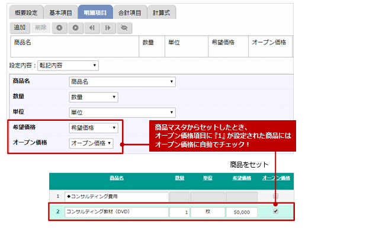Open the 希望価格 mapping dropdown
This screenshot has width=379, height=228.
[94, 128]
